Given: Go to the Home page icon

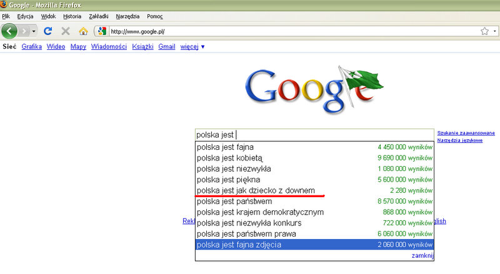Looking at the screenshot, I should pos(83,31).
